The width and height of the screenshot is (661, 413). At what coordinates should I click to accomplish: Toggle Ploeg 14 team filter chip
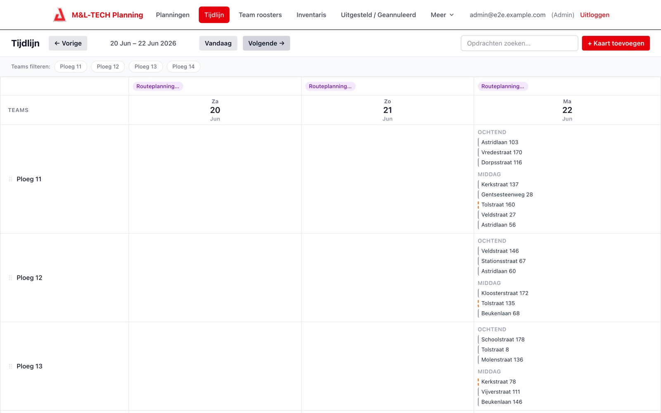183,66
